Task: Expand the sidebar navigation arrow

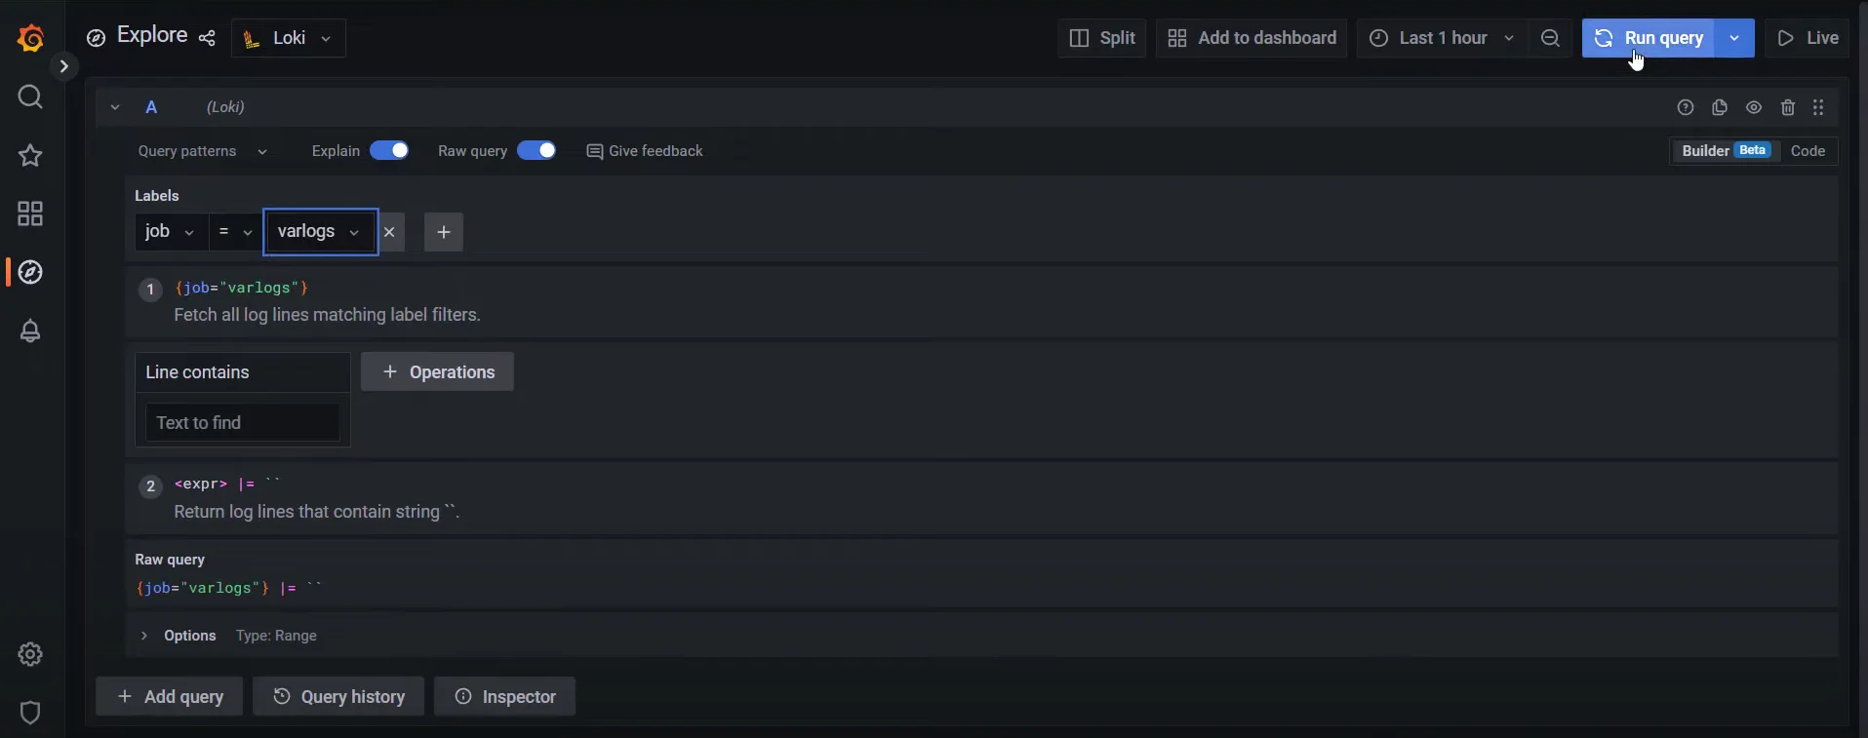Action: tap(63, 66)
